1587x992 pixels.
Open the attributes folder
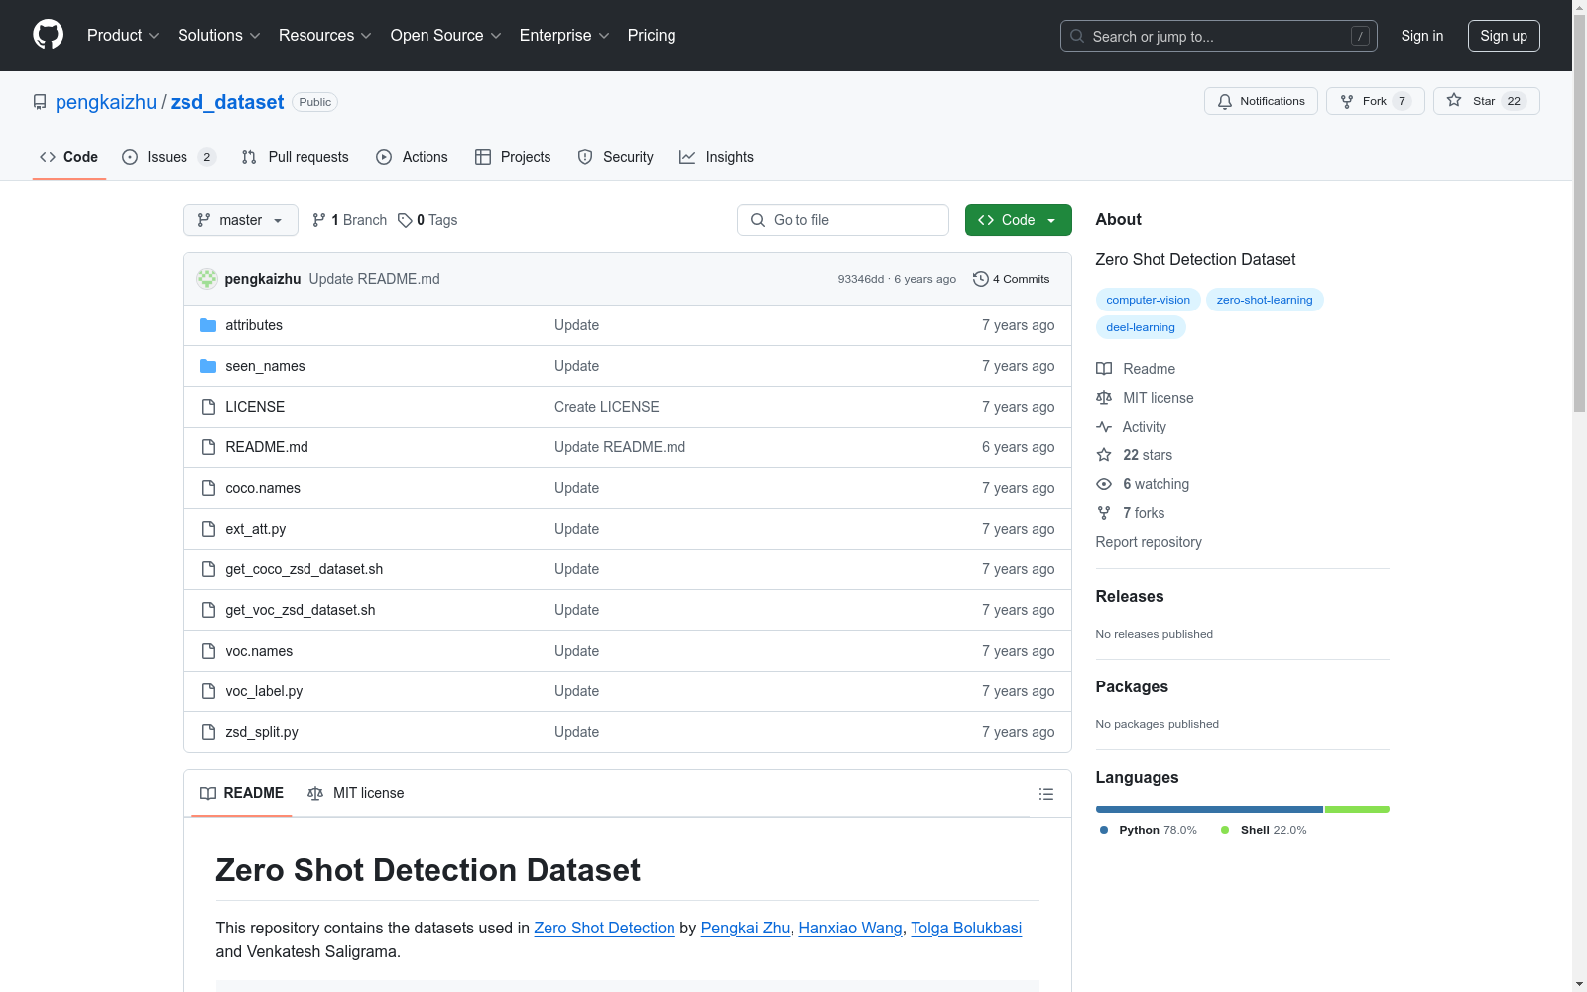tap(254, 325)
